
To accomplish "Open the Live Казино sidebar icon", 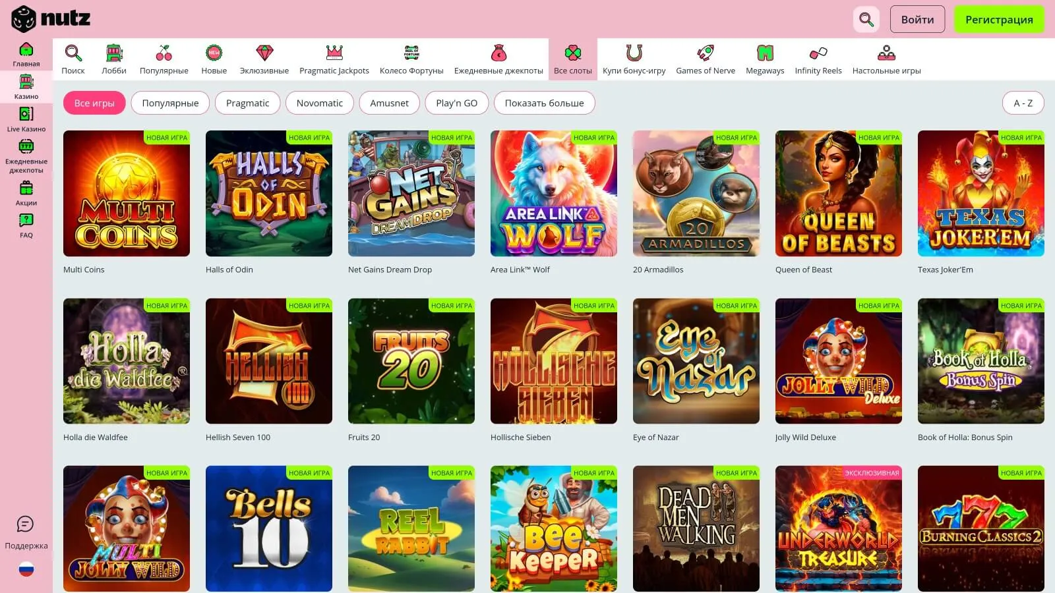I will tap(26, 114).
